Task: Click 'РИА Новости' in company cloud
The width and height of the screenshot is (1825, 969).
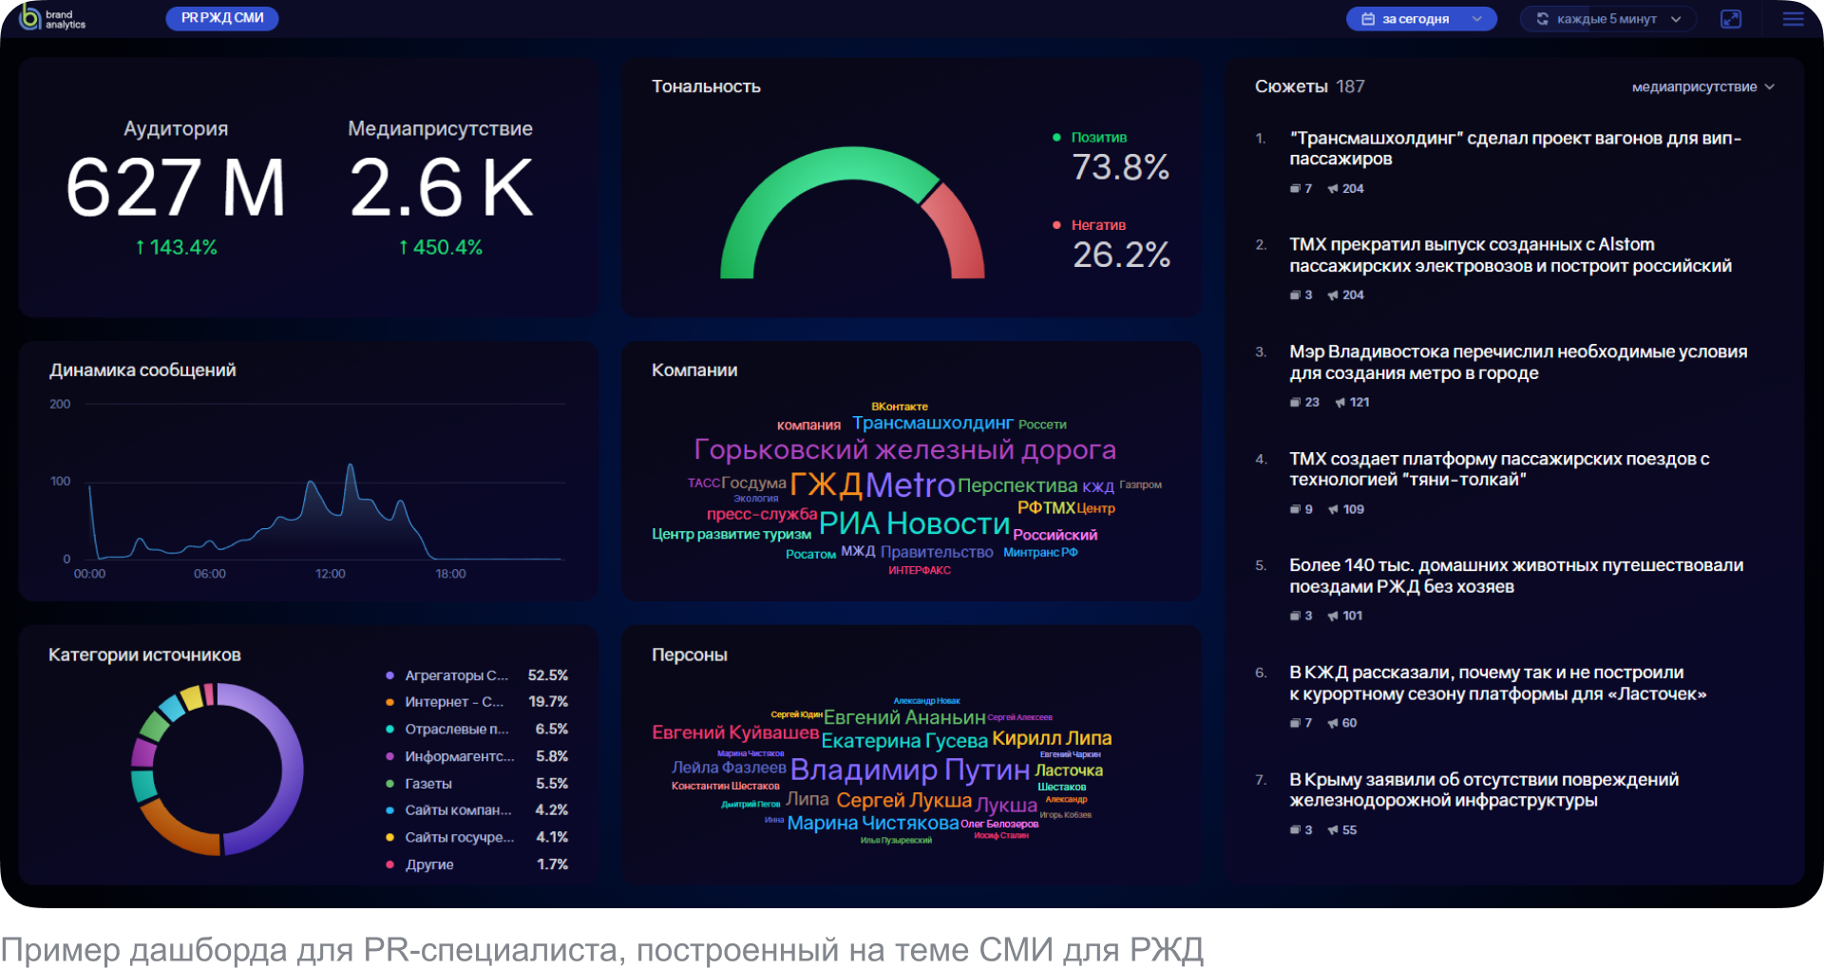Action: coord(914,523)
